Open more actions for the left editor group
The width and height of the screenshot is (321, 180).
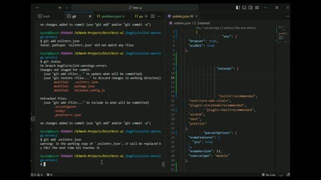click(x=159, y=16)
